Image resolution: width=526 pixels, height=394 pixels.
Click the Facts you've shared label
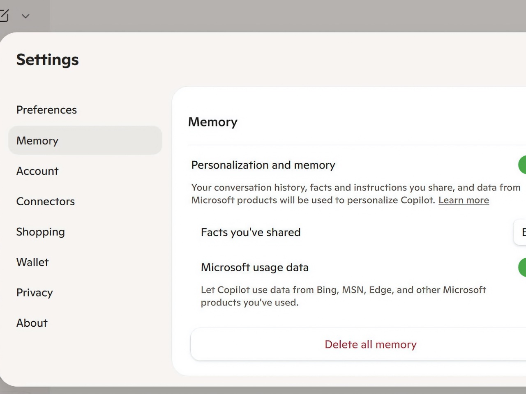(251, 232)
